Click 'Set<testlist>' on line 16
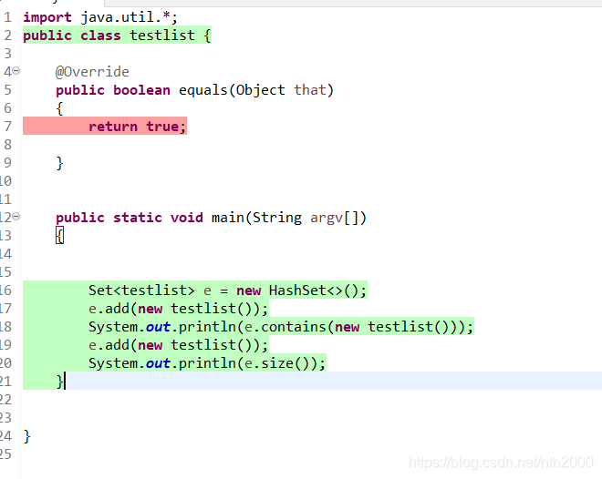The width and height of the screenshot is (602, 479). pos(141,290)
